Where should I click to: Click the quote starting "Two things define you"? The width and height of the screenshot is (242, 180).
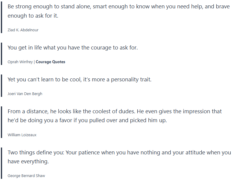click(119, 152)
